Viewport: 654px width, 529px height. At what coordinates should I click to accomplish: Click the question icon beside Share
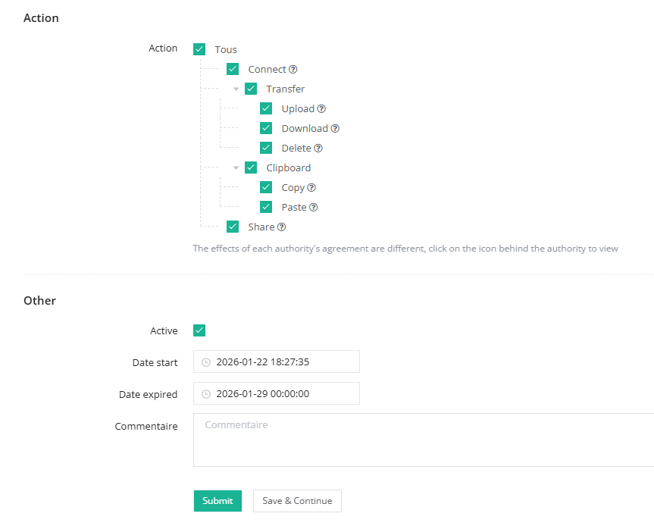[281, 227]
